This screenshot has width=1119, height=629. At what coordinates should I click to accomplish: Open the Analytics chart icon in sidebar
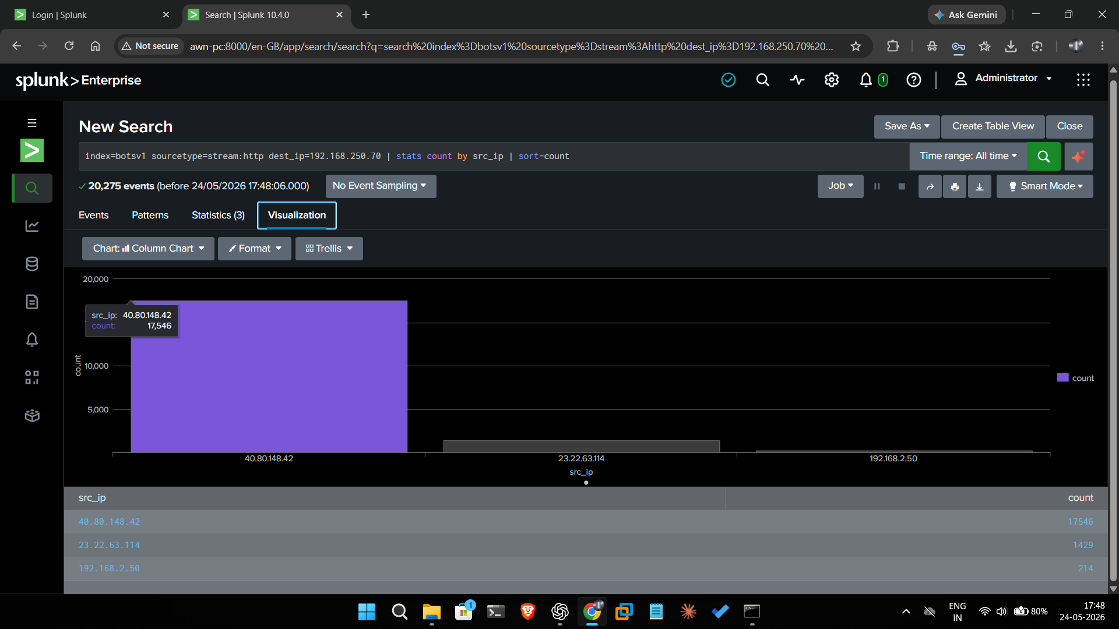point(32,226)
